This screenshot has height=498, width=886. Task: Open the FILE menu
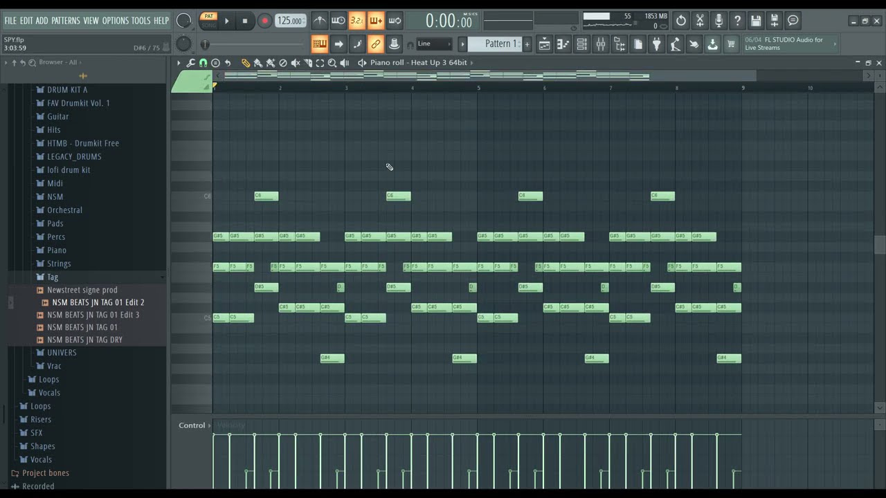tap(10, 21)
